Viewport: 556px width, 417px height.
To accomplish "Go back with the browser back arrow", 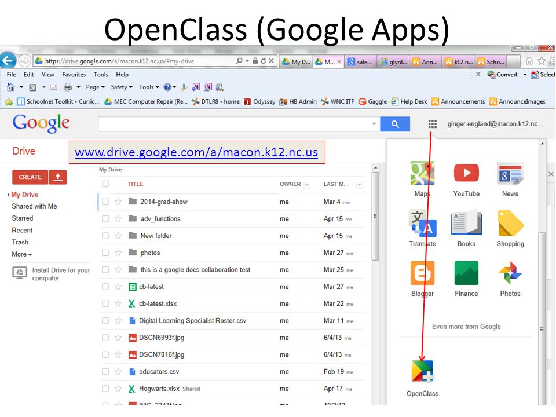I will [x=8, y=61].
